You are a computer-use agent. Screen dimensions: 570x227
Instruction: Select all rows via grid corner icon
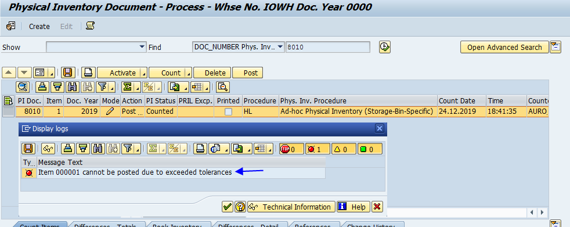pyautogui.click(x=8, y=100)
